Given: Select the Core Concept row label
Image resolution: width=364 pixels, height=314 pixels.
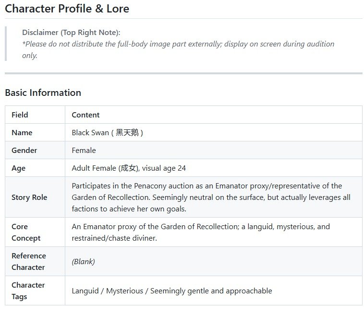Looking at the screenshot, I should tap(26, 232).
